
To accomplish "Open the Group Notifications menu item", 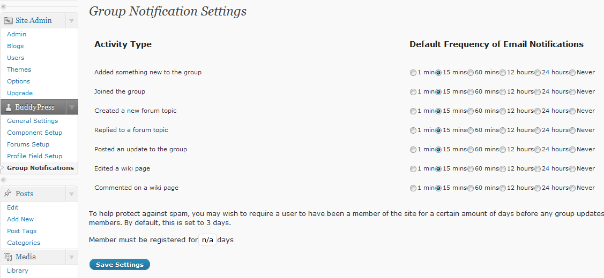I will coord(40,168).
